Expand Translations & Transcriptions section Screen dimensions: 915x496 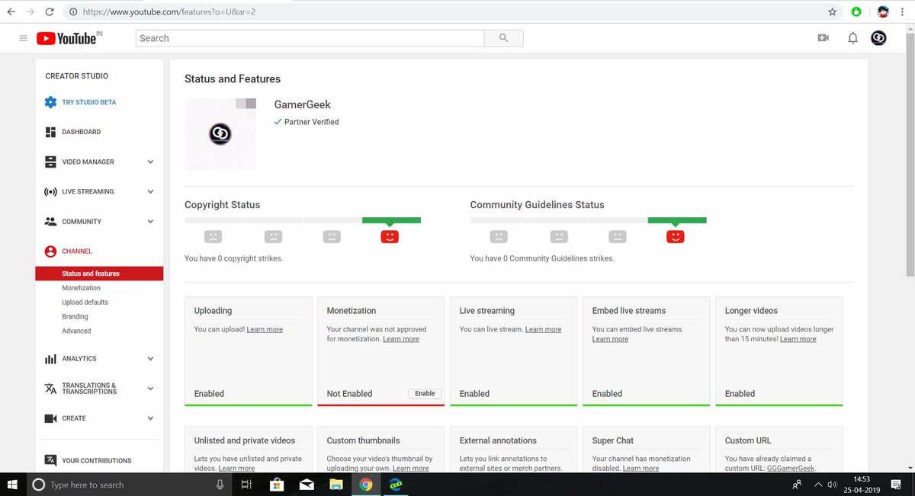[150, 389]
